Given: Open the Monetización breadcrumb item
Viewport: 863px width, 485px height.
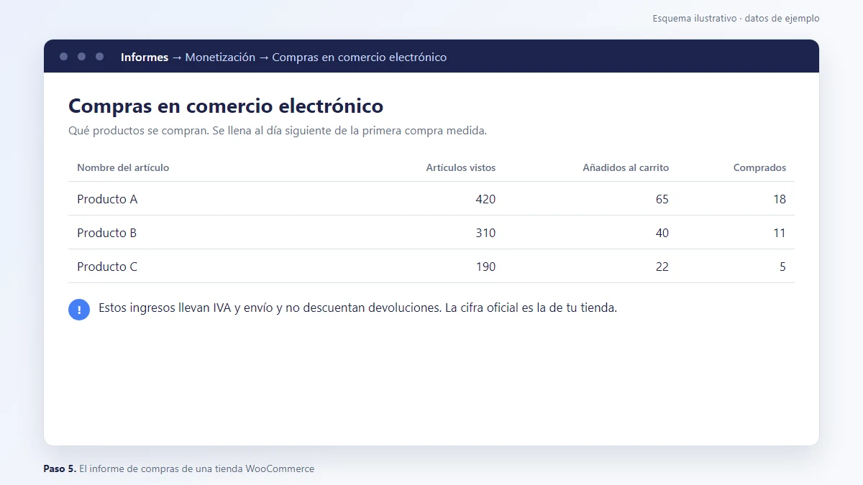Looking at the screenshot, I should [x=220, y=57].
